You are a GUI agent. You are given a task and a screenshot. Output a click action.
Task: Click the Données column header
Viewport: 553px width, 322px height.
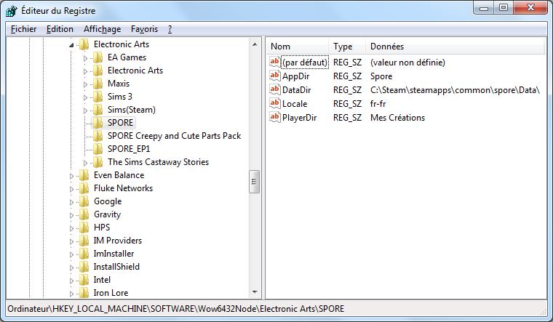[x=455, y=46]
